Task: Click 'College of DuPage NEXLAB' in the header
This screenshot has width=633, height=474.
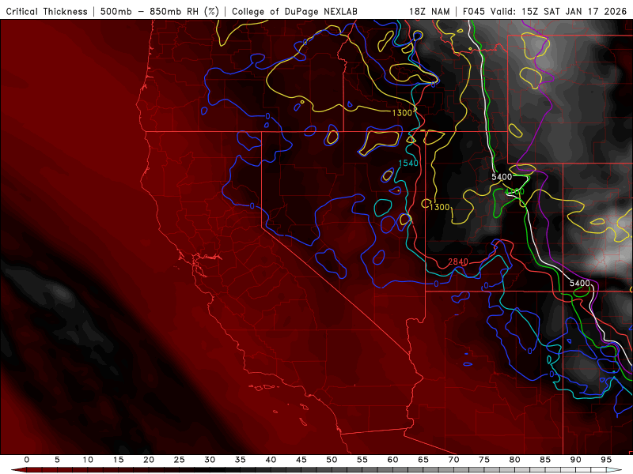Action: pos(294,11)
